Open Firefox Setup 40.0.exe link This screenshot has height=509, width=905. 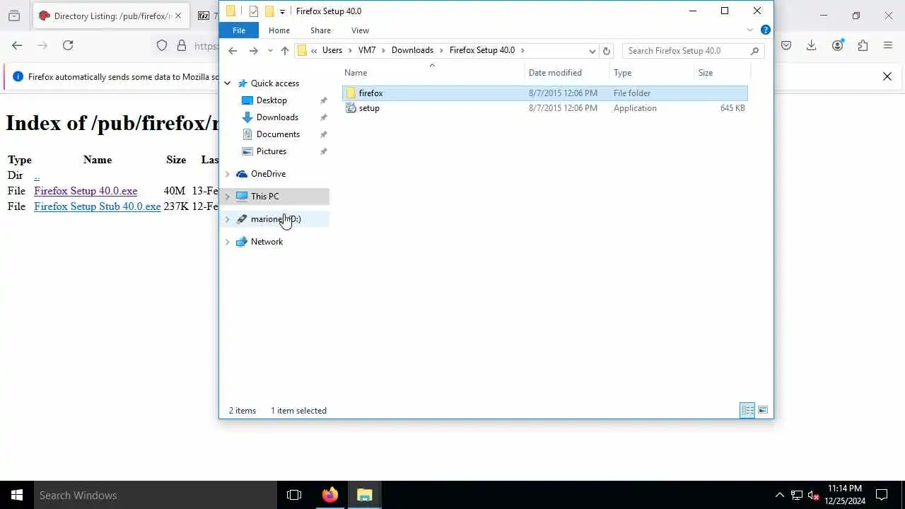tap(86, 191)
